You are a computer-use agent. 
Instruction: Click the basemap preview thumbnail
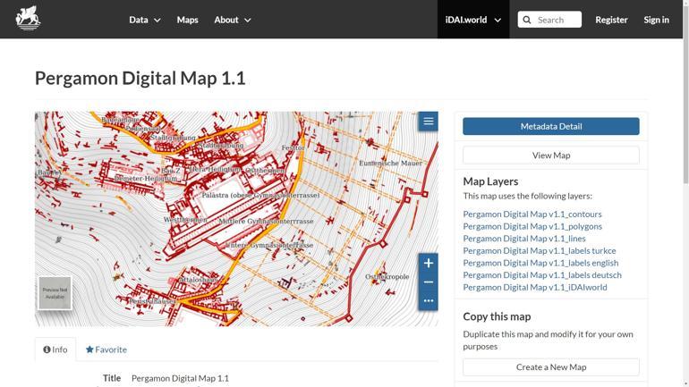click(55, 293)
